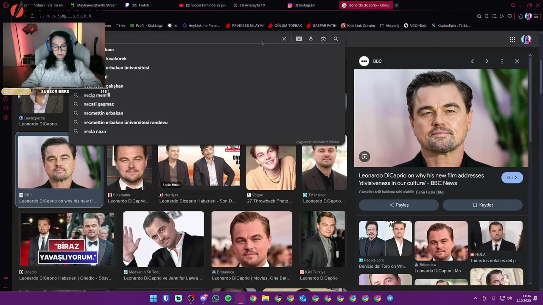543x305 pixels.
Task: Go to previous image in preview panel
Action: coord(472,61)
